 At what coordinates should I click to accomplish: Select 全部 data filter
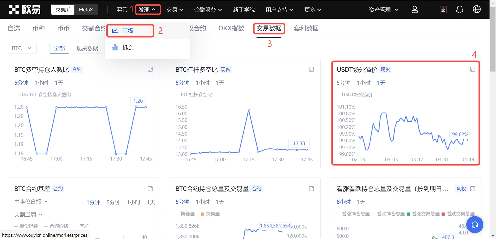click(x=59, y=48)
